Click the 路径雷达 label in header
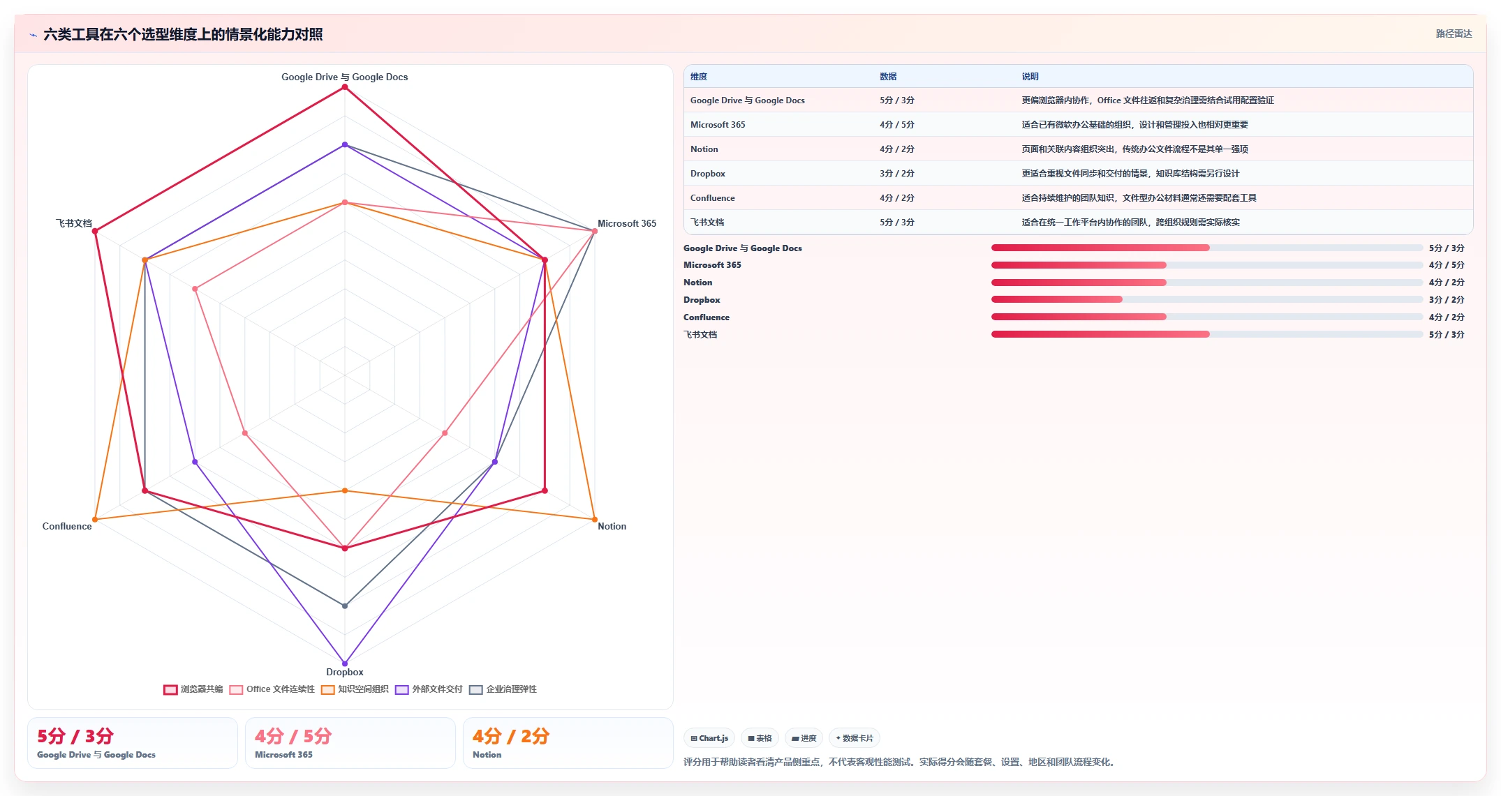The width and height of the screenshot is (1501, 796). (x=1454, y=33)
